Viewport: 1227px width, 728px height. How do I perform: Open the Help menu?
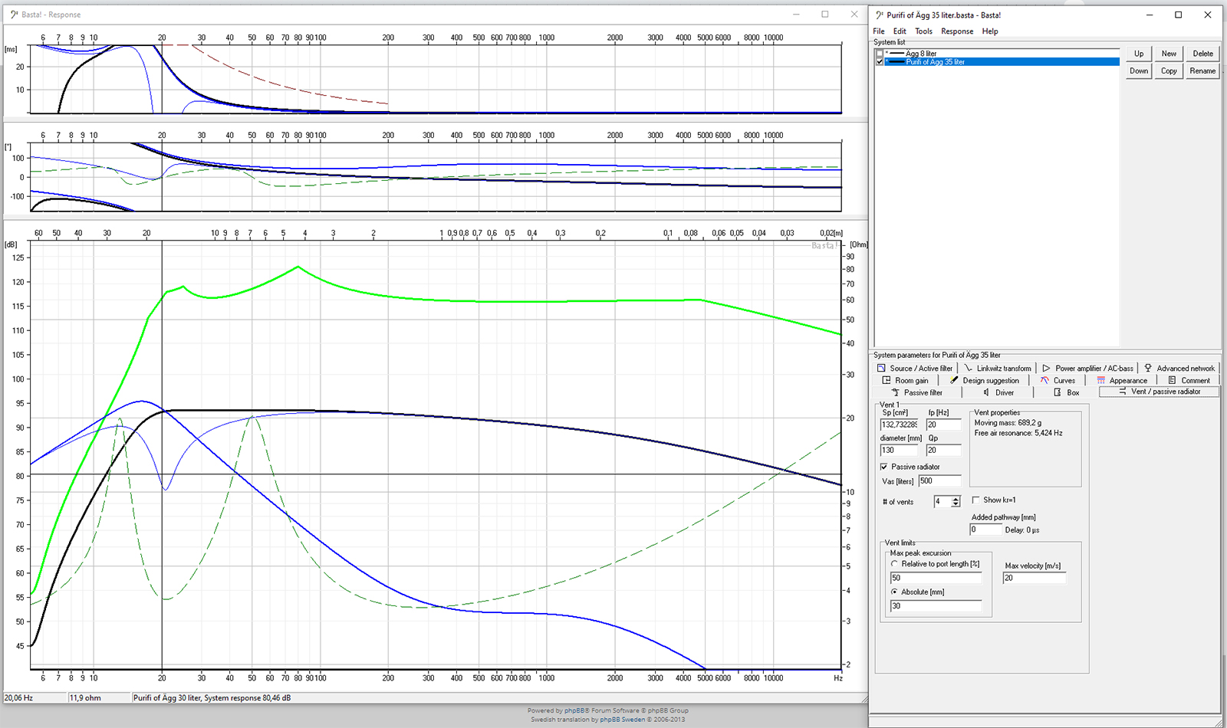[x=990, y=31]
